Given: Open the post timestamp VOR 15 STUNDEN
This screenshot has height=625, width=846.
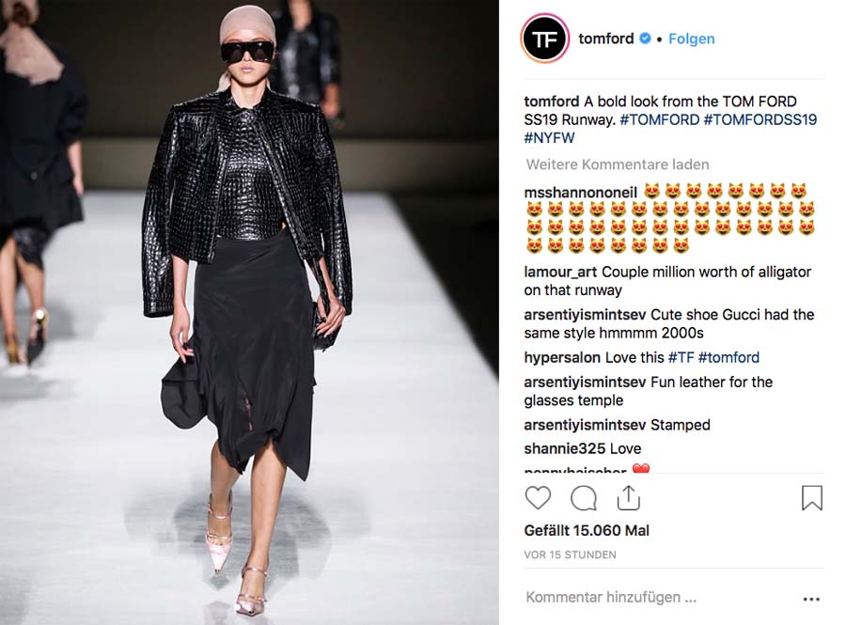Looking at the screenshot, I should pos(570,555).
